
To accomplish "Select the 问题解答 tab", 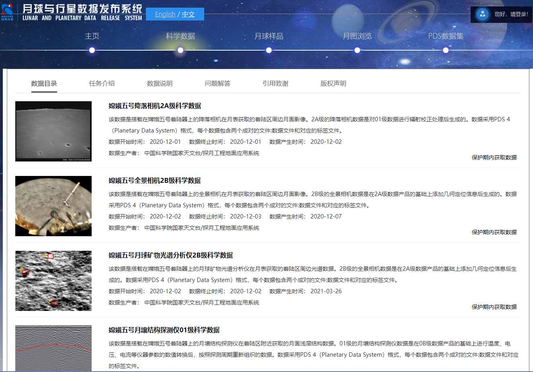I will pos(217,84).
